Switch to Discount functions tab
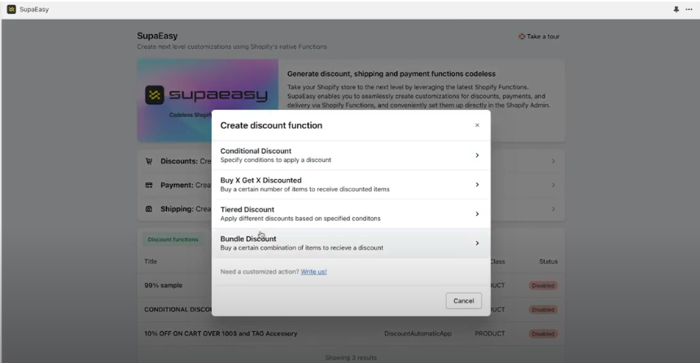Viewport: 700px width, 363px height. pyautogui.click(x=173, y=240)
